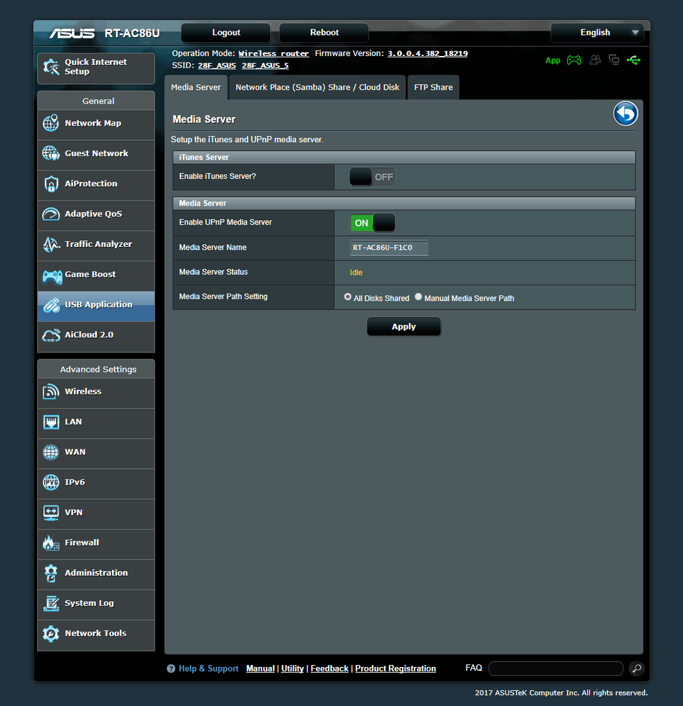Click the Idle media server status text
This screenshot has width=683, height=706.
click(x=356, y=272)
